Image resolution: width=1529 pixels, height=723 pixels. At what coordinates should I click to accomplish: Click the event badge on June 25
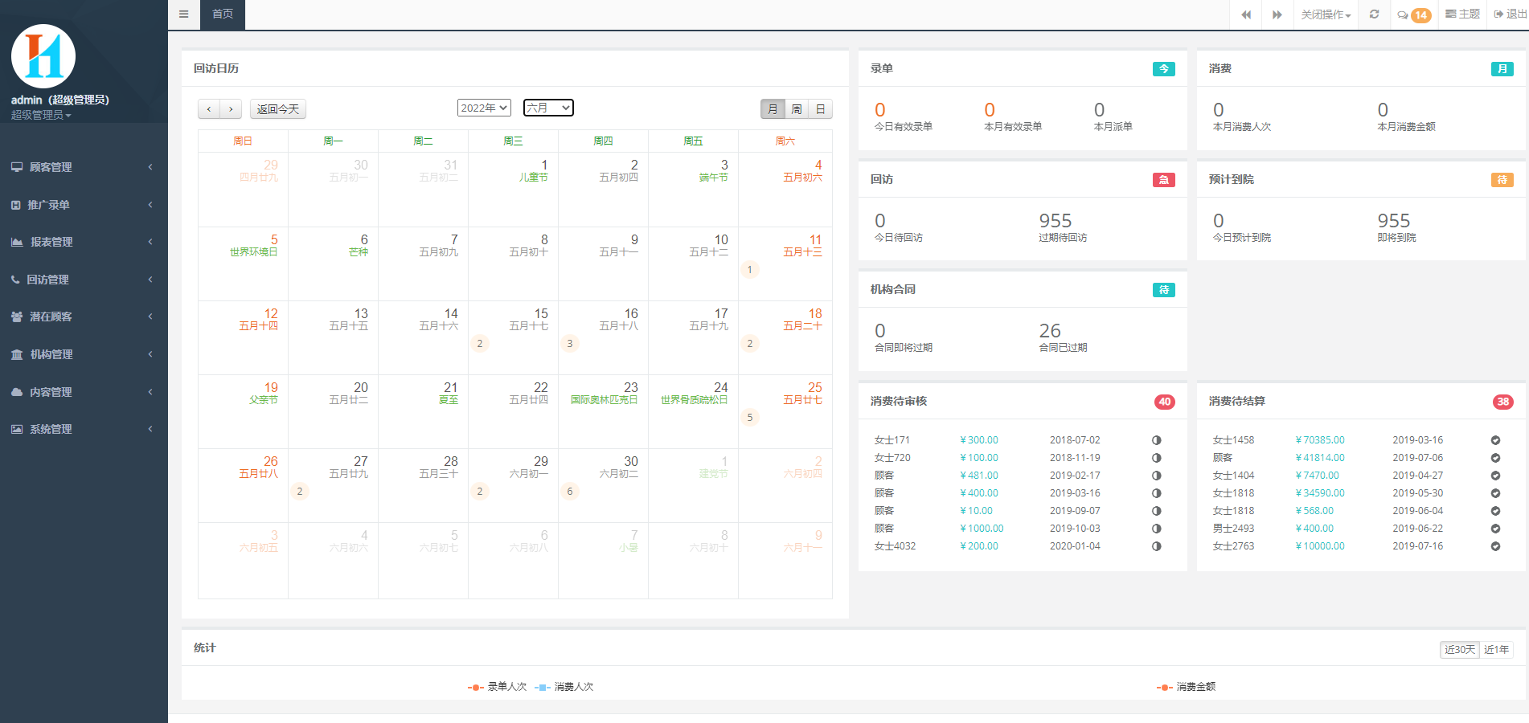pyautogui.click(x=750, y=418)
